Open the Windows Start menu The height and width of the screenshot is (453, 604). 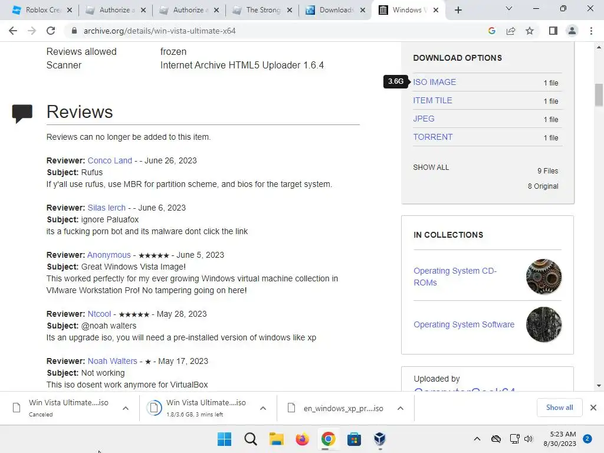click(225, 439)
